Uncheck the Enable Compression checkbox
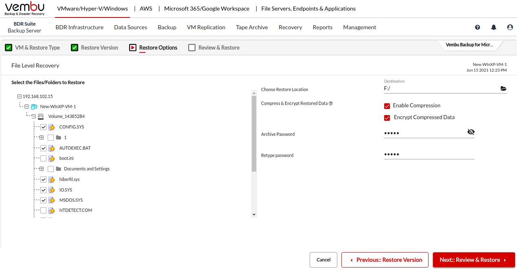Image resolution: width=517 pixels, height=270 pixels. pyautogui.click(x=387, y=106)
